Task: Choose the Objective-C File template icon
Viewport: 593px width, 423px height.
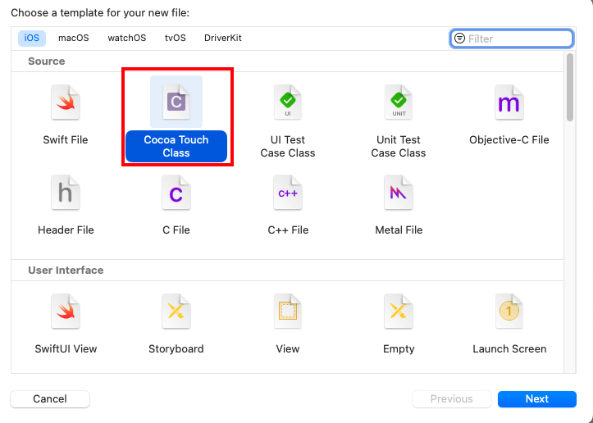Action: [509, 102]
